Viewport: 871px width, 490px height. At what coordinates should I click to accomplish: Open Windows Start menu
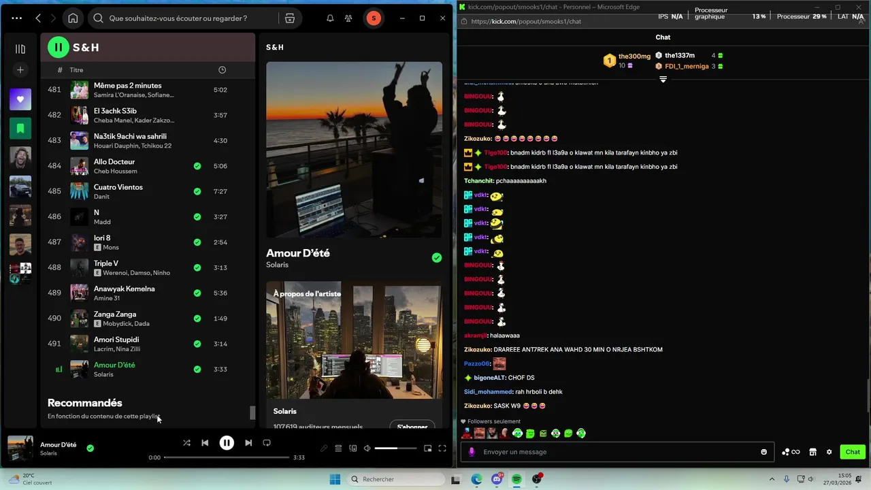click(x=335, y=479)
